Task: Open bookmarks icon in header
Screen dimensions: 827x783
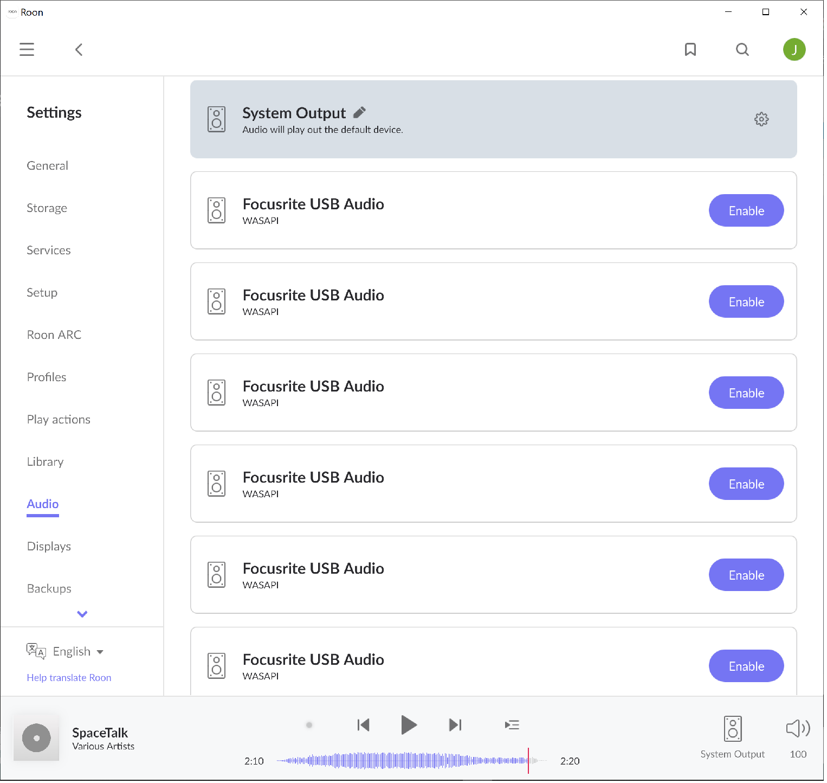Action: point(690,50)
